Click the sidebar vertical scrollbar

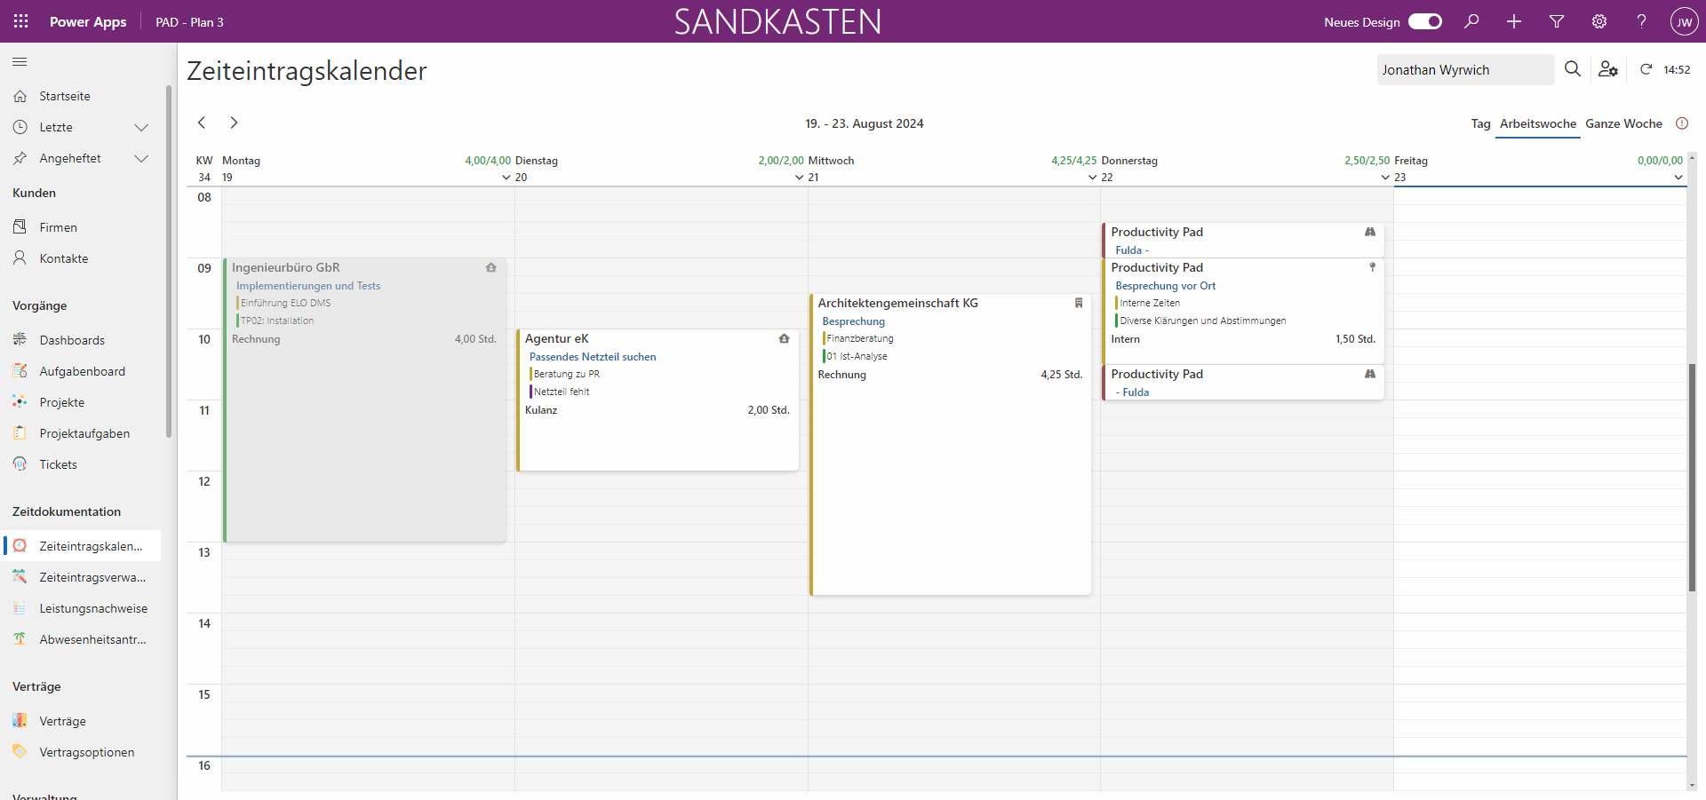tap(169, 262)
